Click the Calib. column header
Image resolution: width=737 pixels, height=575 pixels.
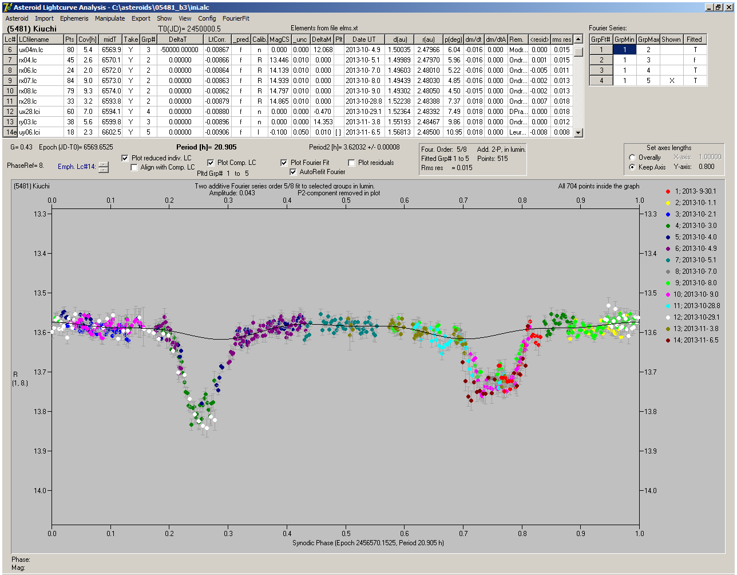coord(259,40)
